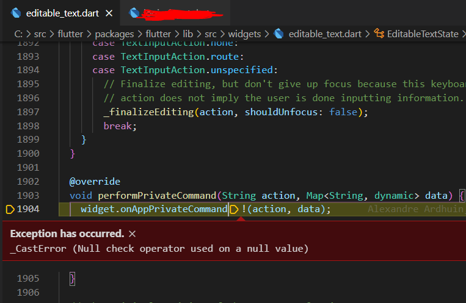Screen dimensions: 466x303
Task: Open the EditableTextState class breadcrumb
Action: pos(423,34)
